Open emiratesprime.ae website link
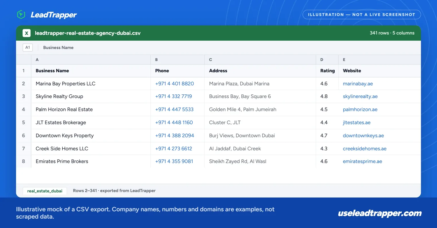 pyautogui.click(x=362, y=161)
